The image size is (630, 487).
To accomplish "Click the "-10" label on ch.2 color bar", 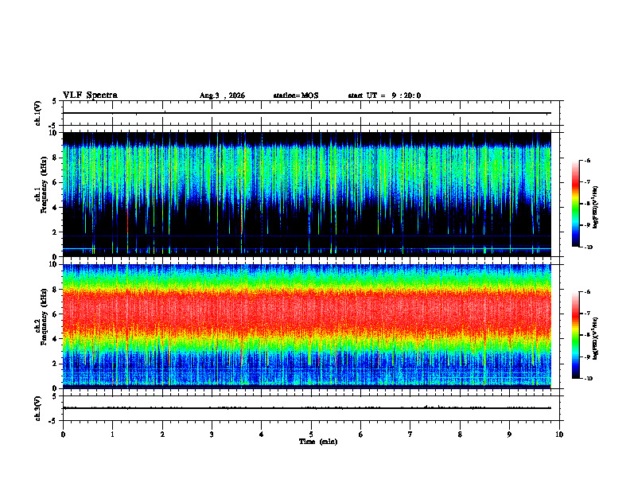I will (588, 379).
